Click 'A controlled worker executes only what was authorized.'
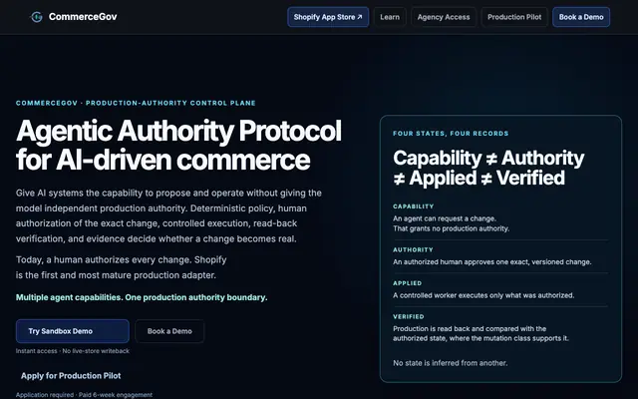638x399 pixels. click(x=483, y=295)
